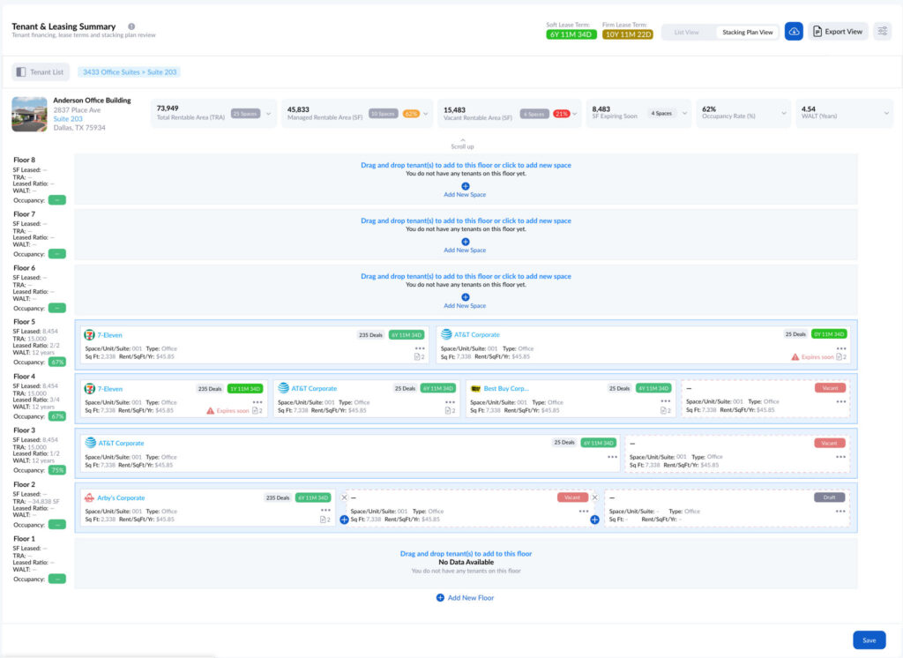Click Add New Floor link
This screenshot has width=903, height=658.
(x=465, y=598)
